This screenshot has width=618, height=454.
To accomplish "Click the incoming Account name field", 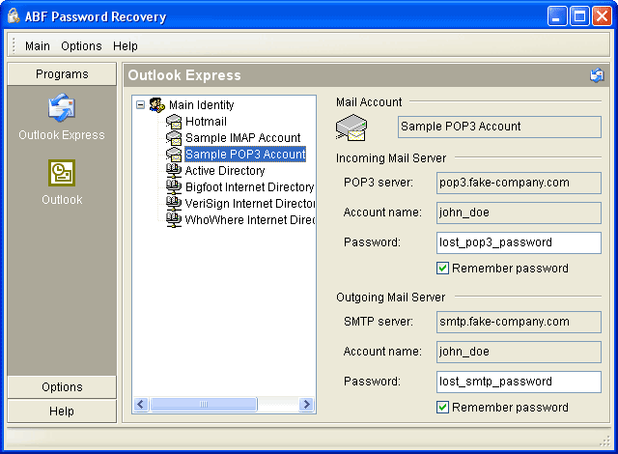I will pyautogui.click(x=519, y=213).
